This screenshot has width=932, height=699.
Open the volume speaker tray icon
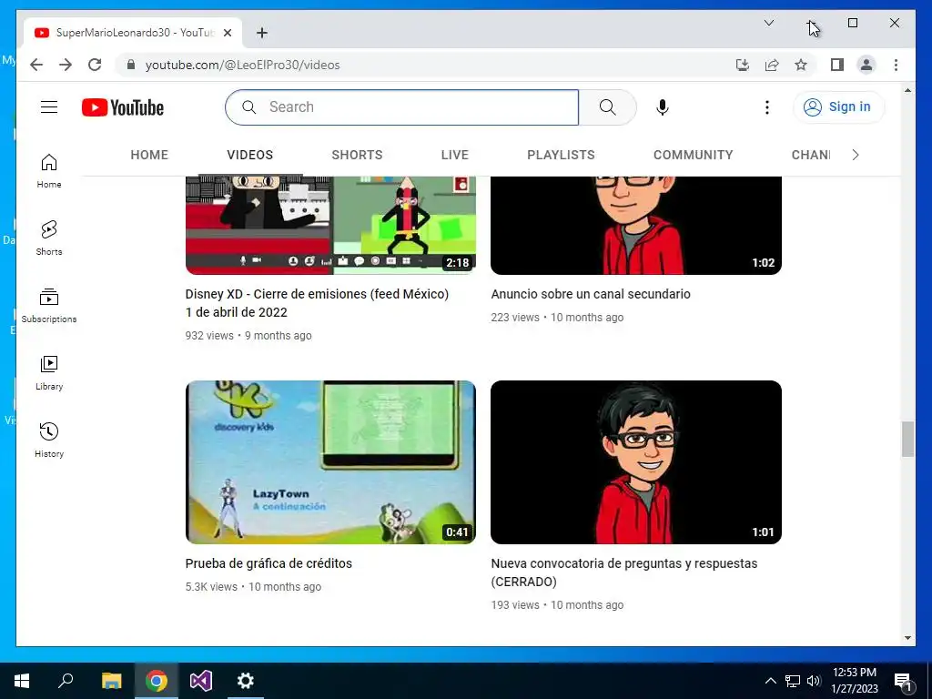(x=814, y=681)
